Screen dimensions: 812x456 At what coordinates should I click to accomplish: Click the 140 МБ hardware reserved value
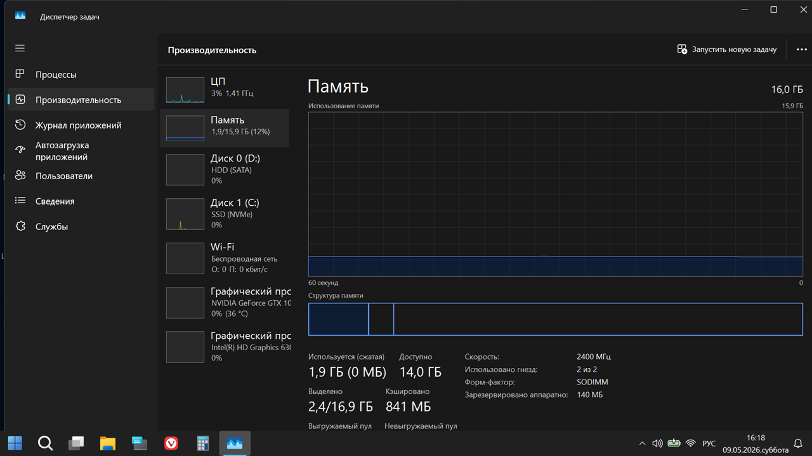[x=589, y=395]
